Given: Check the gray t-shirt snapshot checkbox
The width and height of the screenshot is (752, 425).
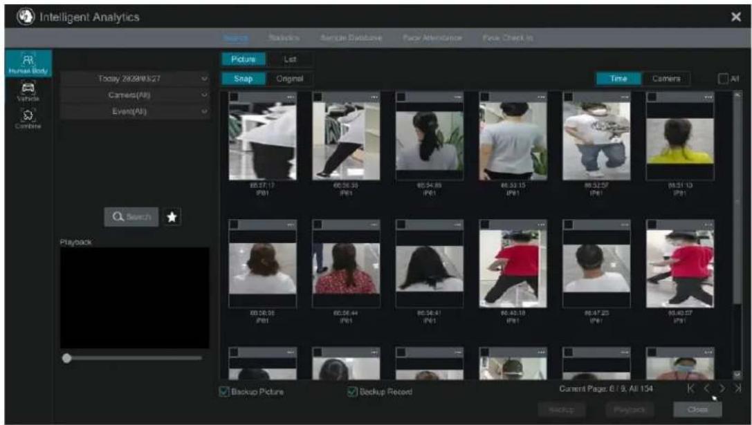Looking at the screenshot, I should [x=484, y=97].
